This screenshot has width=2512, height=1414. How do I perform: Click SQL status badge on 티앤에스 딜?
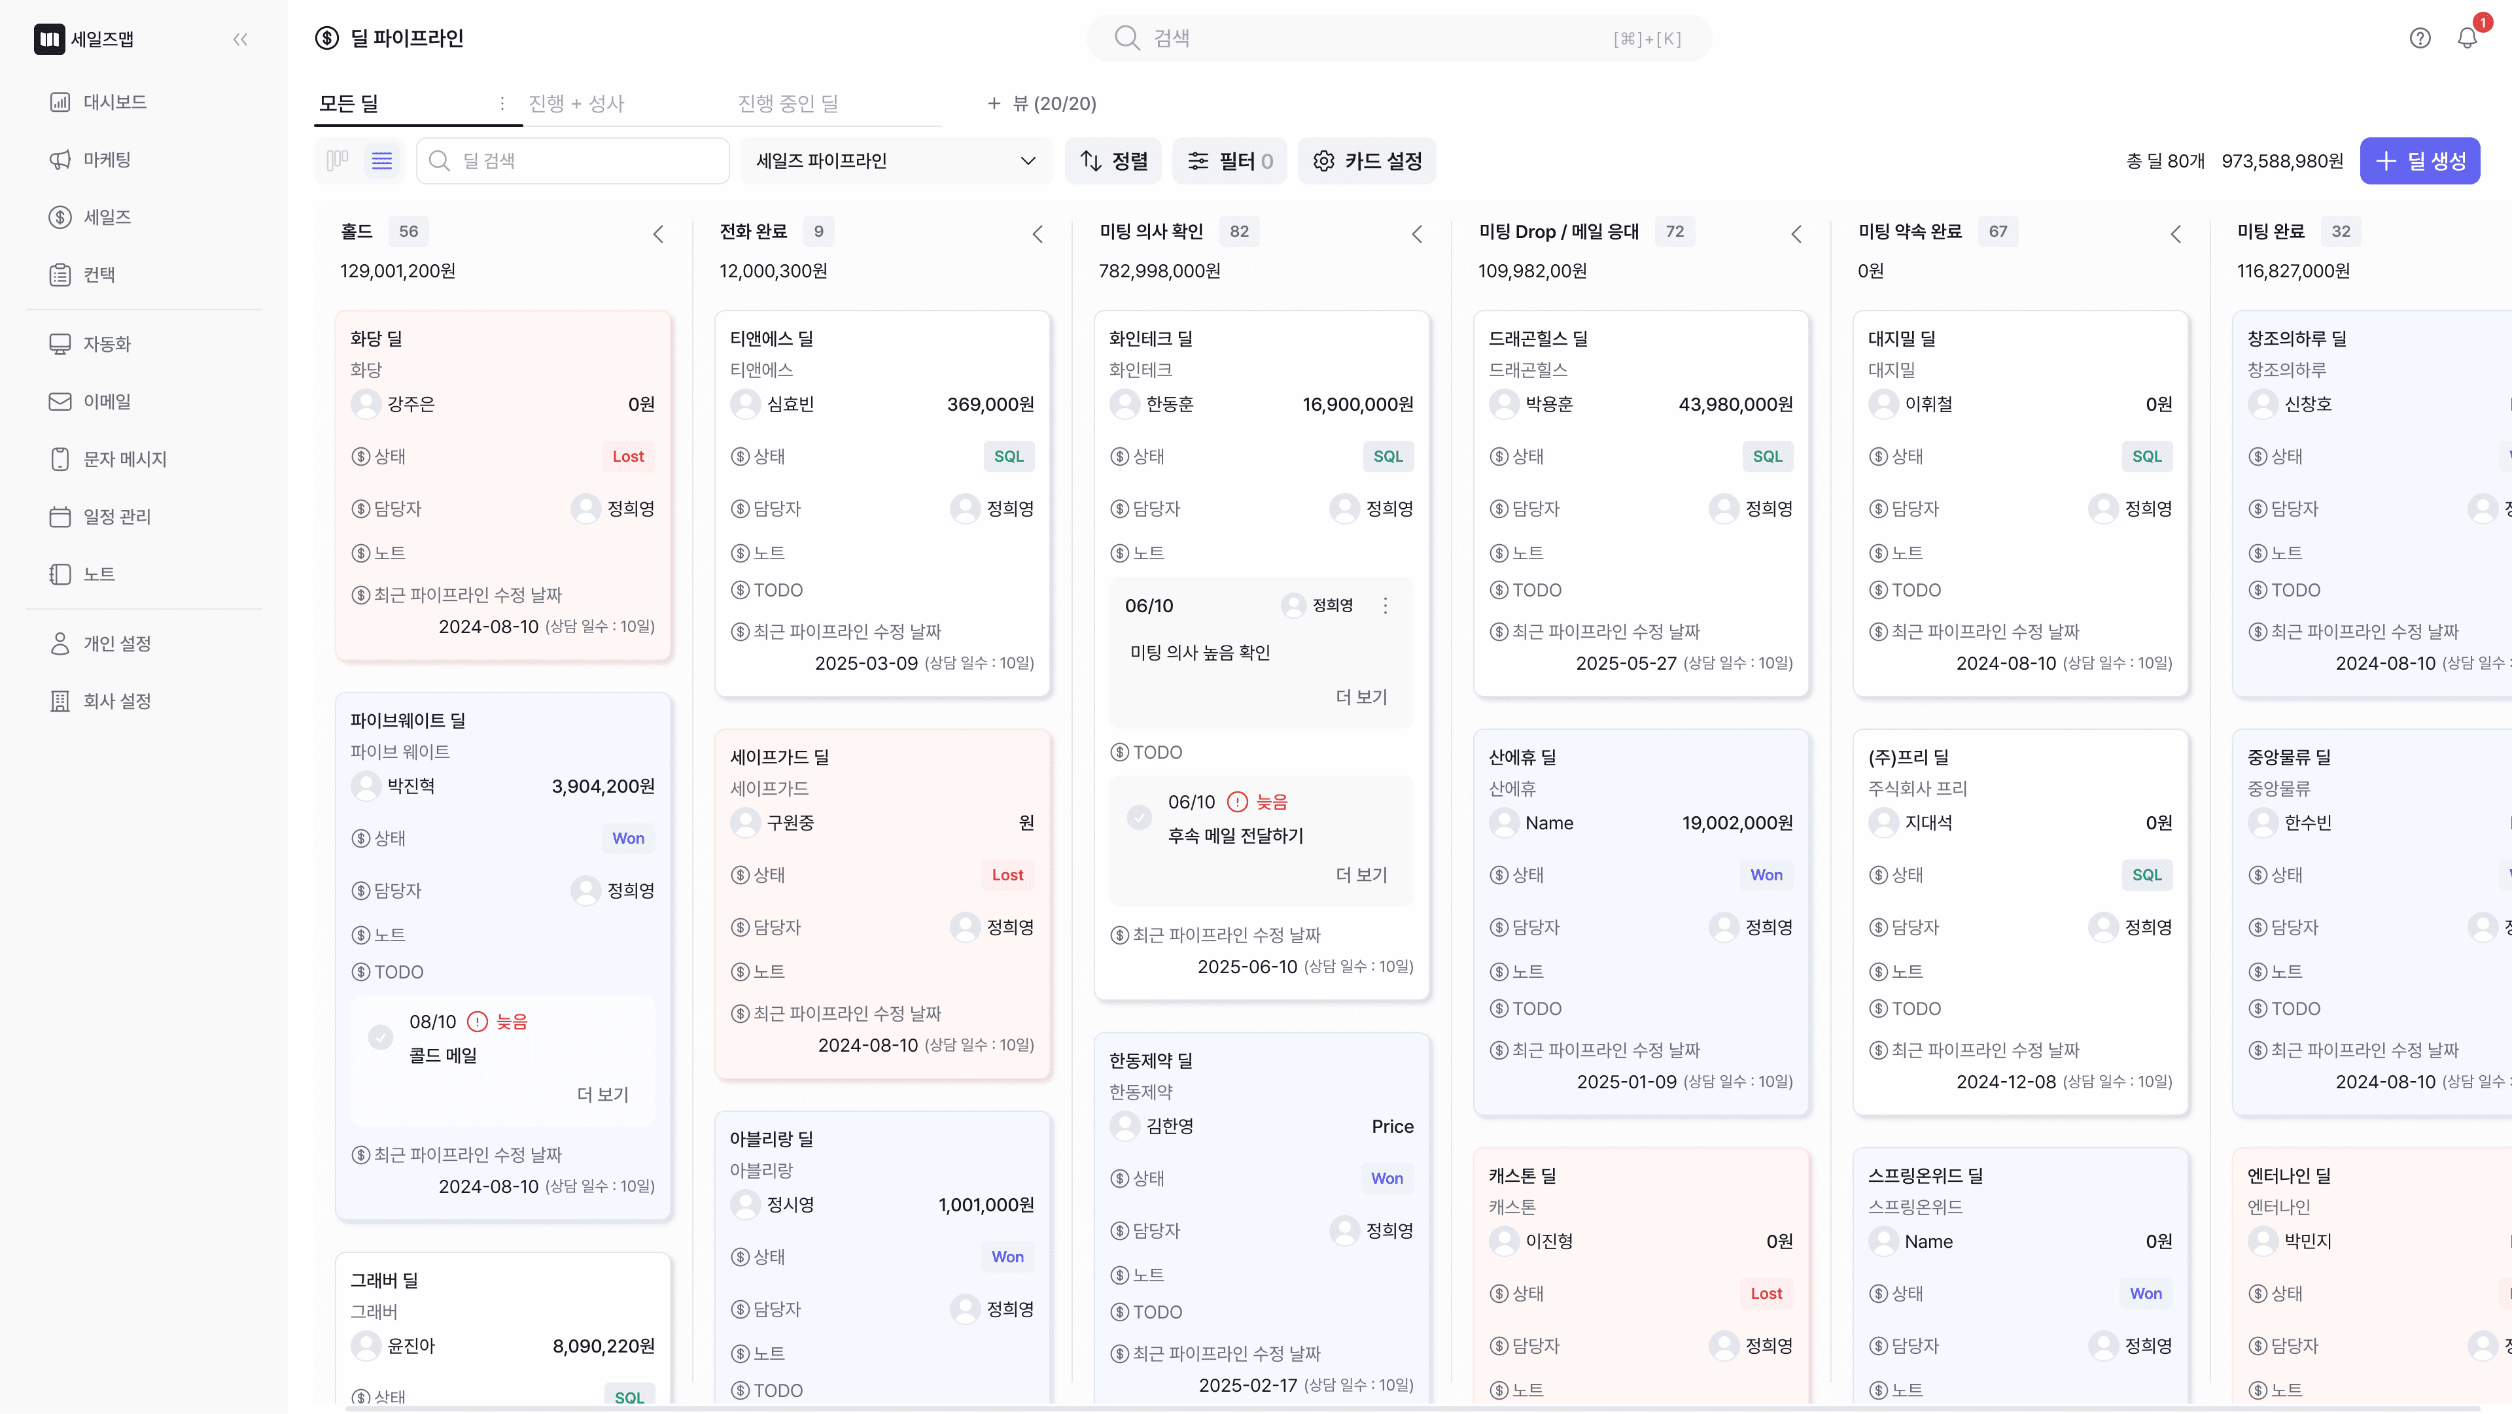[x=1008, y=457]
